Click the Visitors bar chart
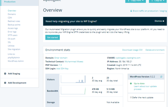This screenshot has width=168, height=107. point(73,79)
